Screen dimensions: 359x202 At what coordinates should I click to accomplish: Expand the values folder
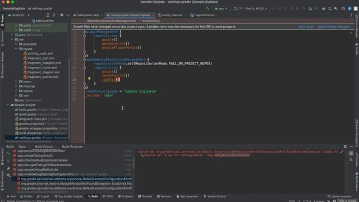(16, 91)
